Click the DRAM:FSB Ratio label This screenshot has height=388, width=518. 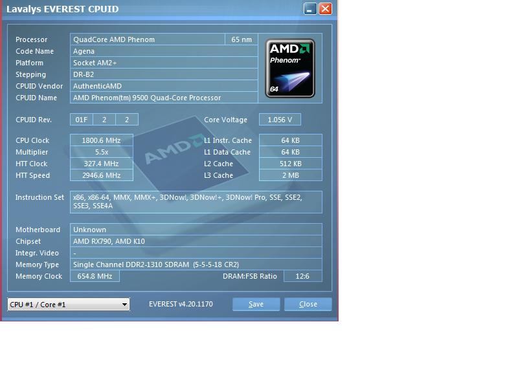click(250, 276)
